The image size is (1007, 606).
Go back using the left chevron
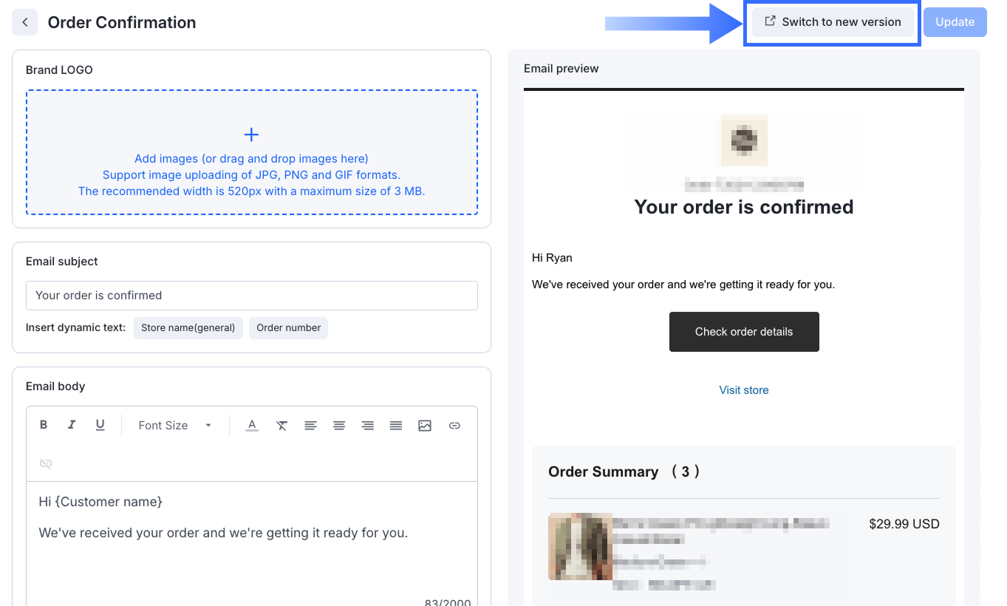pyautogui.click(x=25, y=22)
